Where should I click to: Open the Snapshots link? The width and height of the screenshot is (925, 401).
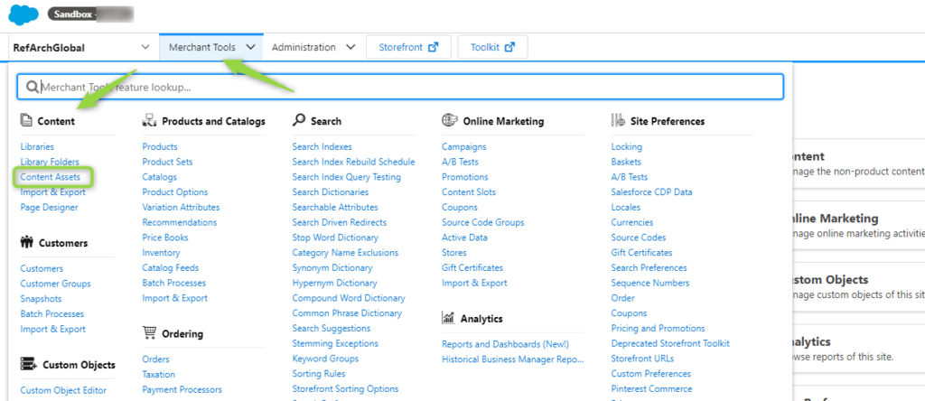41,298
